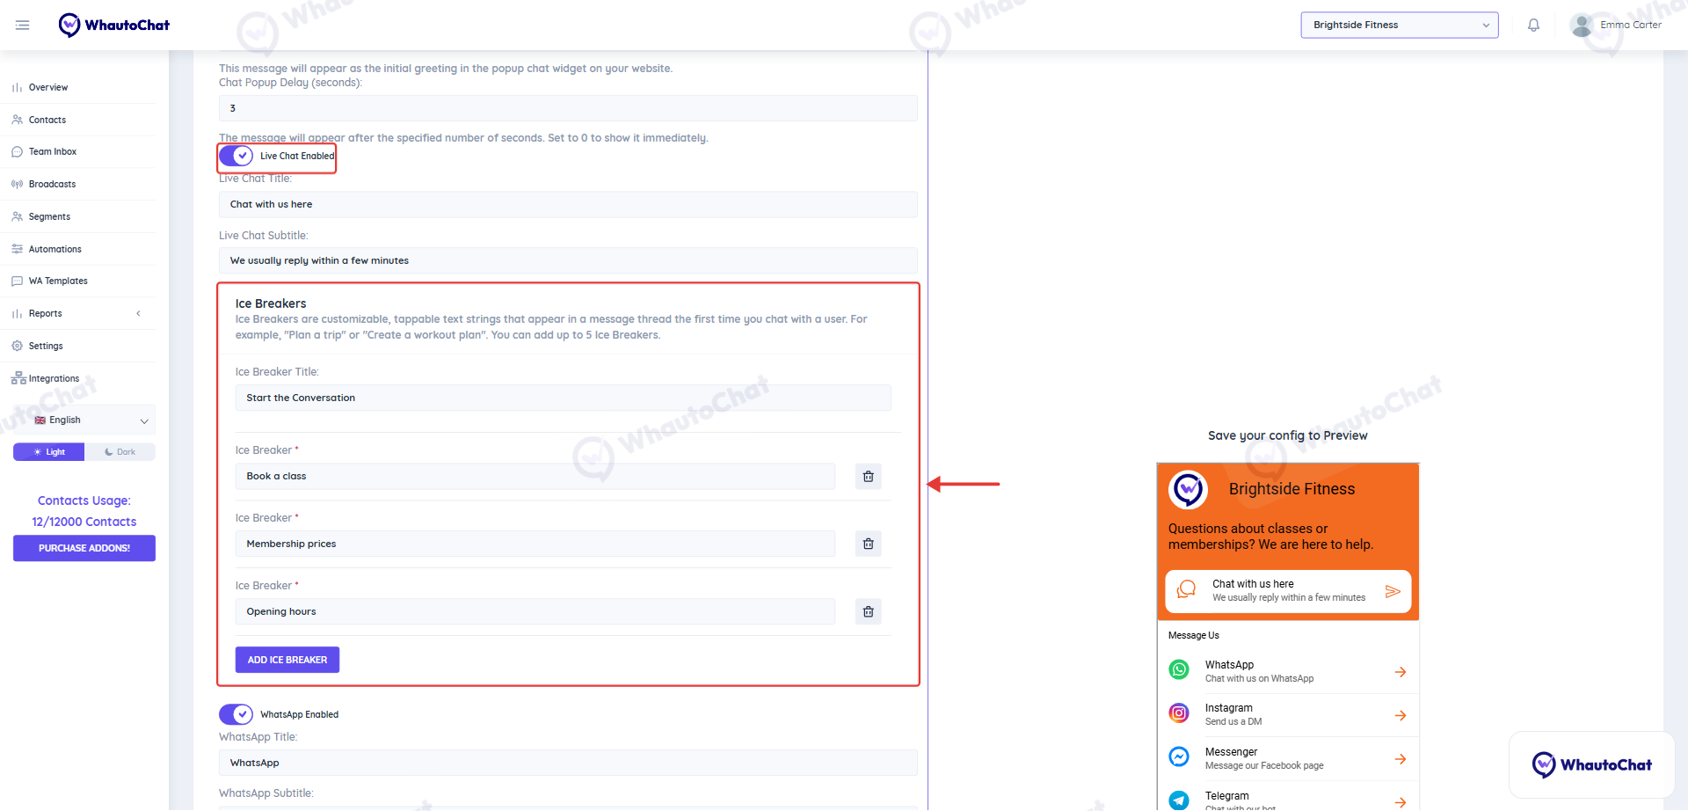Click the Instagram icon in preview
1688x811 pixels.
[1179, 713]
